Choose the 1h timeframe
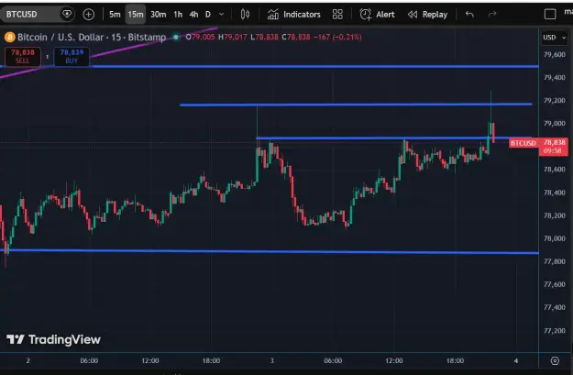The image size is (573, 375). click(x=178, y=15)
